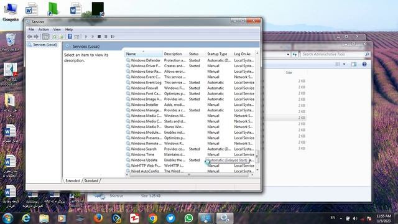The width and height of the screenshot is (398, 224).
Task: Select the Windows Font Ca... service
Action: (x=146, y=94)
